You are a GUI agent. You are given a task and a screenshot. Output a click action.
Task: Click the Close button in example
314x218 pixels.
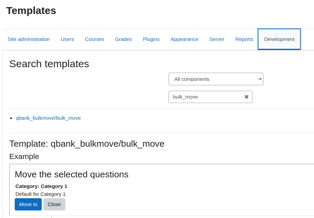pyautogui.click(x=54, y=204)
